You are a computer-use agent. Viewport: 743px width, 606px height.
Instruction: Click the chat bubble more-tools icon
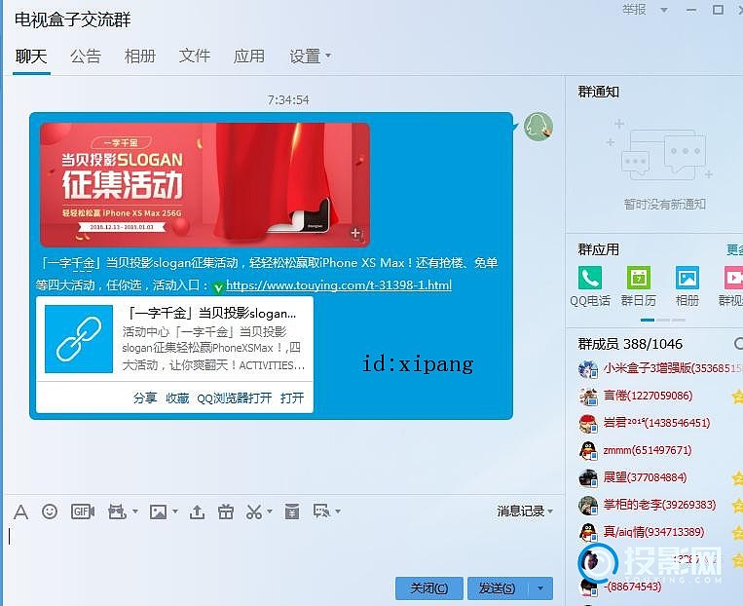321,511
